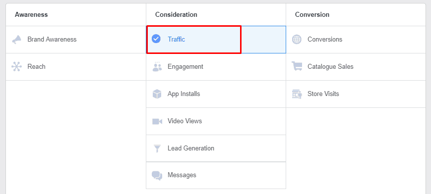Toggle the Traffic blue checkmark
This screenshot has height=194, width=431.
(156, 39)
